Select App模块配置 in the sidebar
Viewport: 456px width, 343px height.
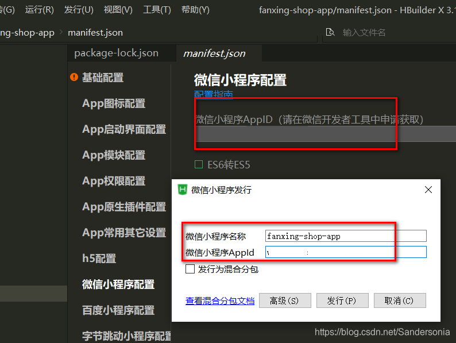pyautogui.click(x=114, y=155)
